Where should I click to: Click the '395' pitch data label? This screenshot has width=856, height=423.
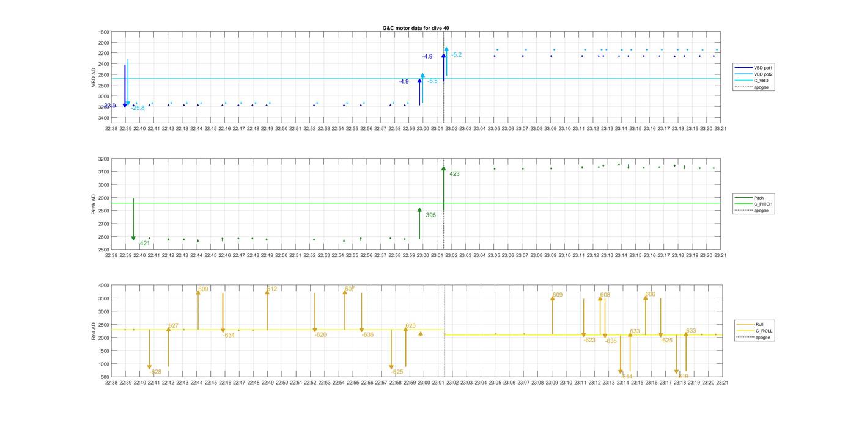[x=430, y=215]
